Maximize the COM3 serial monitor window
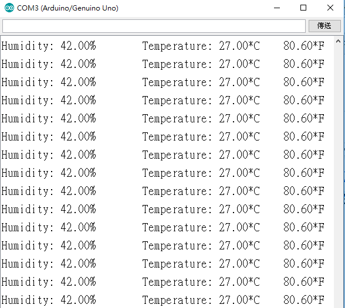The height and width of the screenshot is (308, 345). click(x=303, y=8)
